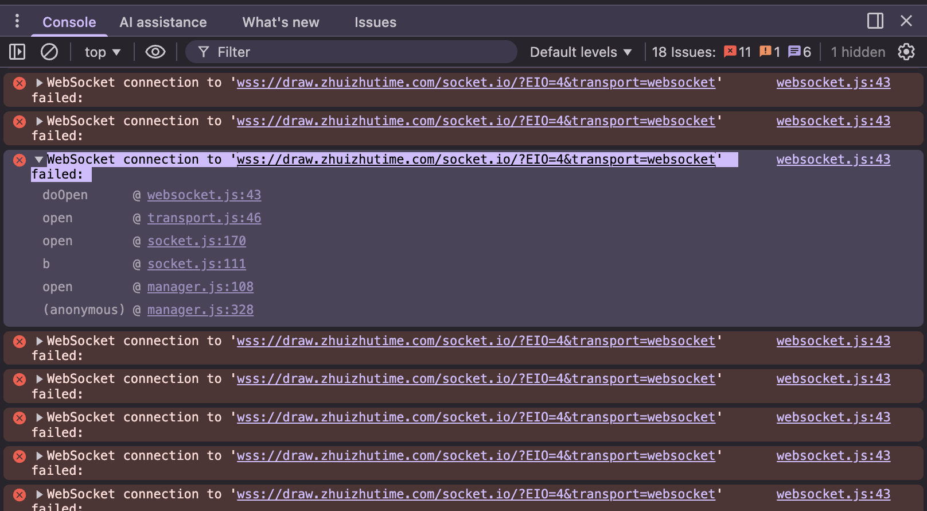
Task: Open console settings with the gear icon
Action: [x=906, y=52]
